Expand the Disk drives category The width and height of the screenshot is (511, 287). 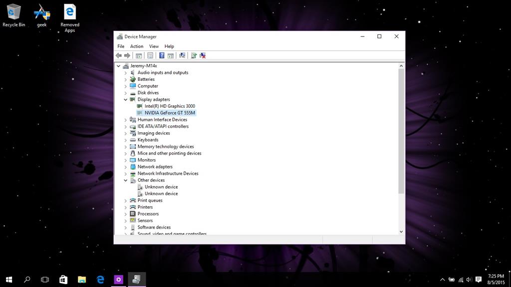[125, 93]
